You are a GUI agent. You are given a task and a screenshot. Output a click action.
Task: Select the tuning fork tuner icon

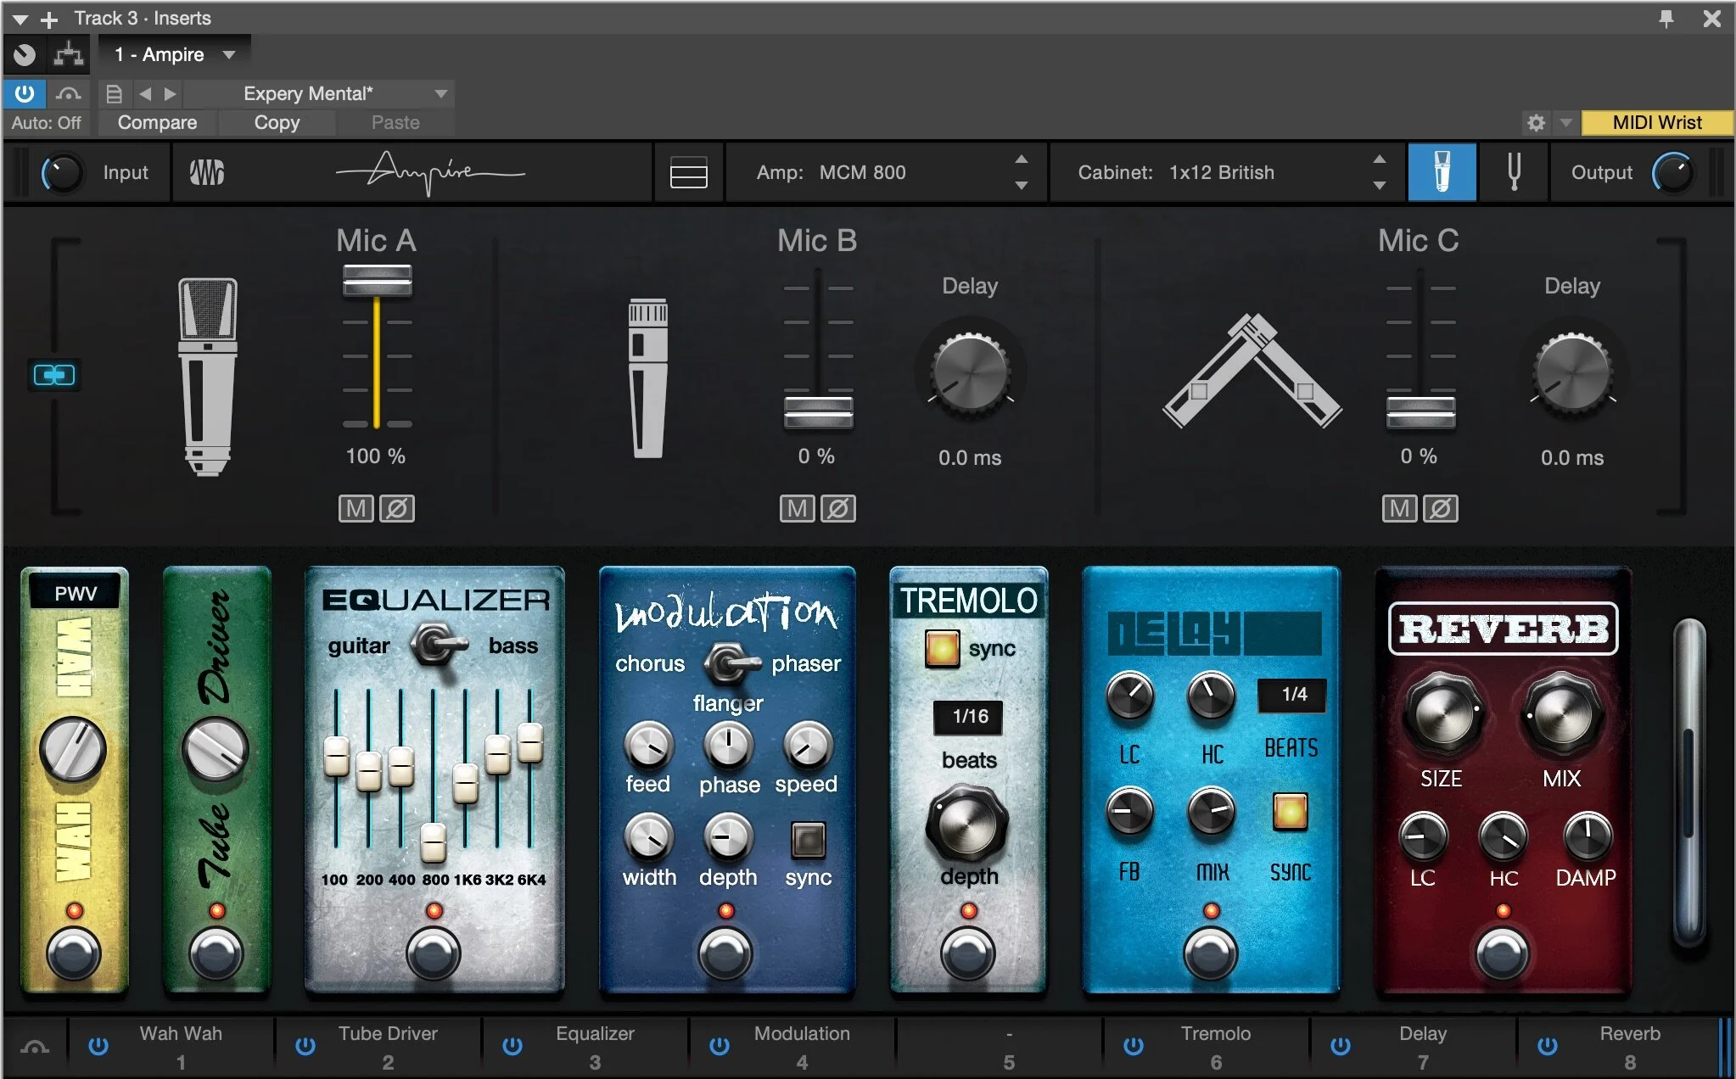point(1513,172)
